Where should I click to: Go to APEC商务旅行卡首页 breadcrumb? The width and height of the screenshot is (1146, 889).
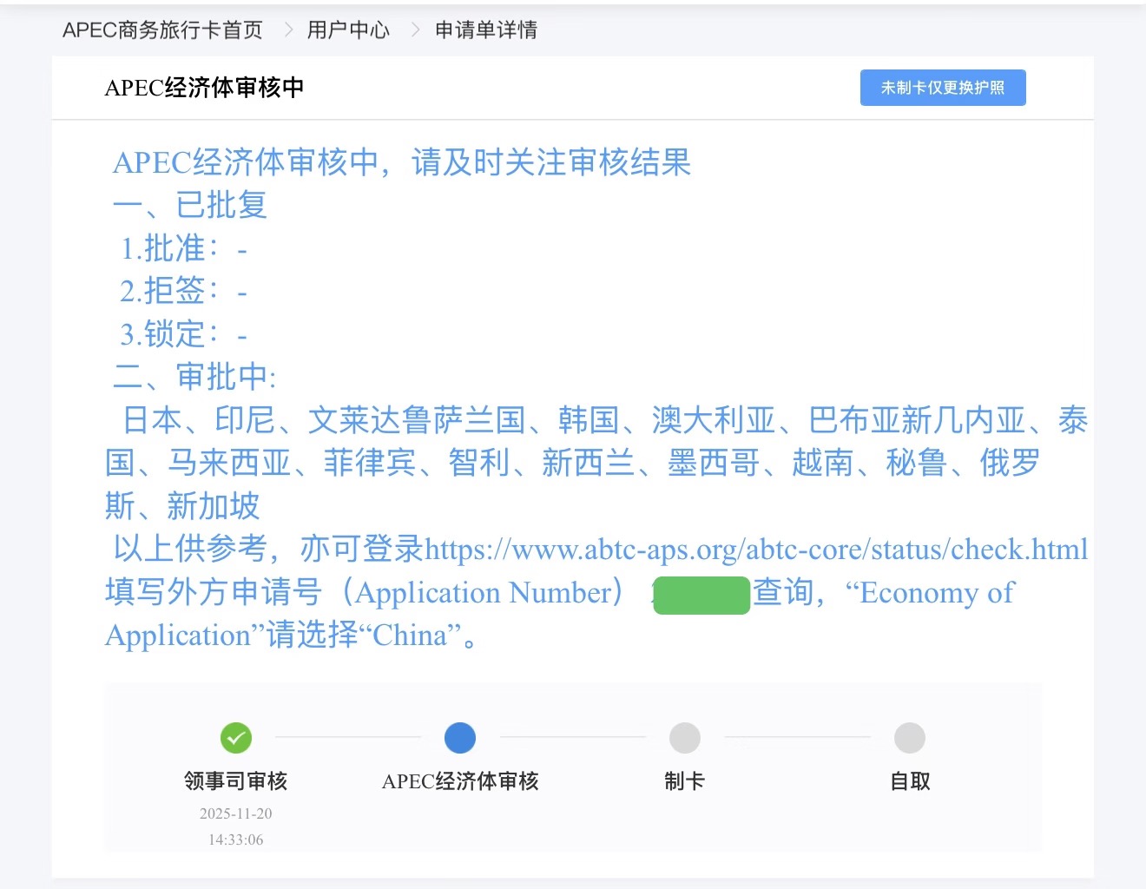pyautogui.click(x=162, y=30)
